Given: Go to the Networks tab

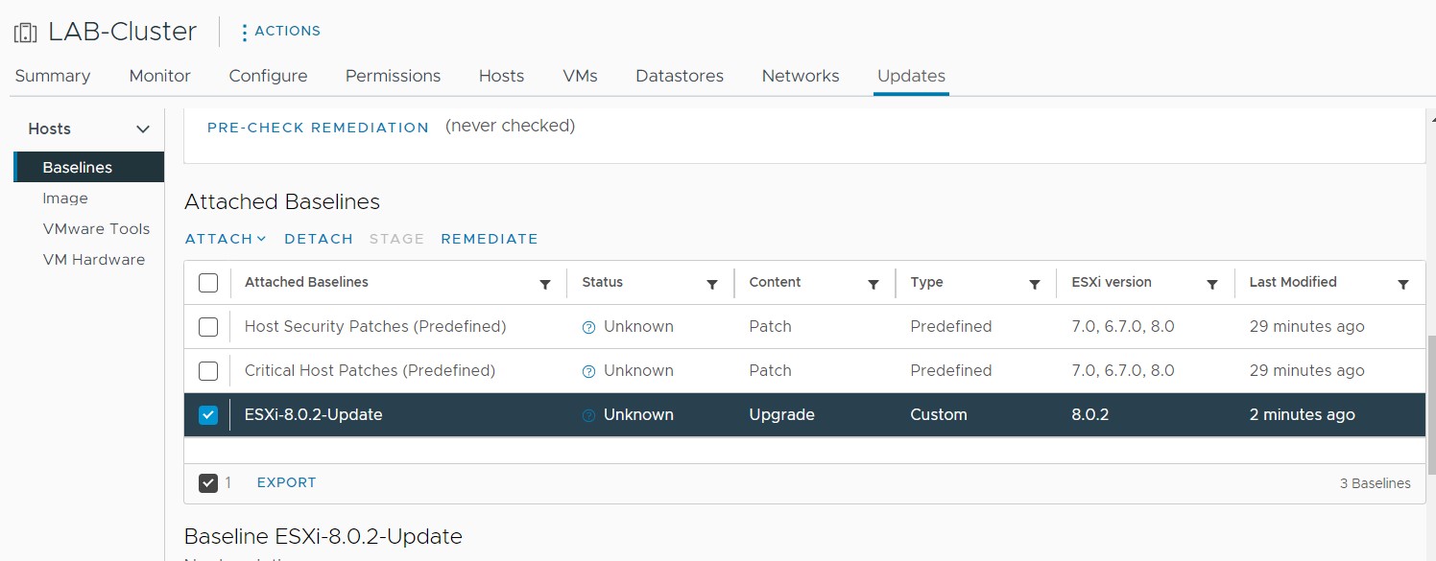Looking at the screenshot, I should 801,76.
